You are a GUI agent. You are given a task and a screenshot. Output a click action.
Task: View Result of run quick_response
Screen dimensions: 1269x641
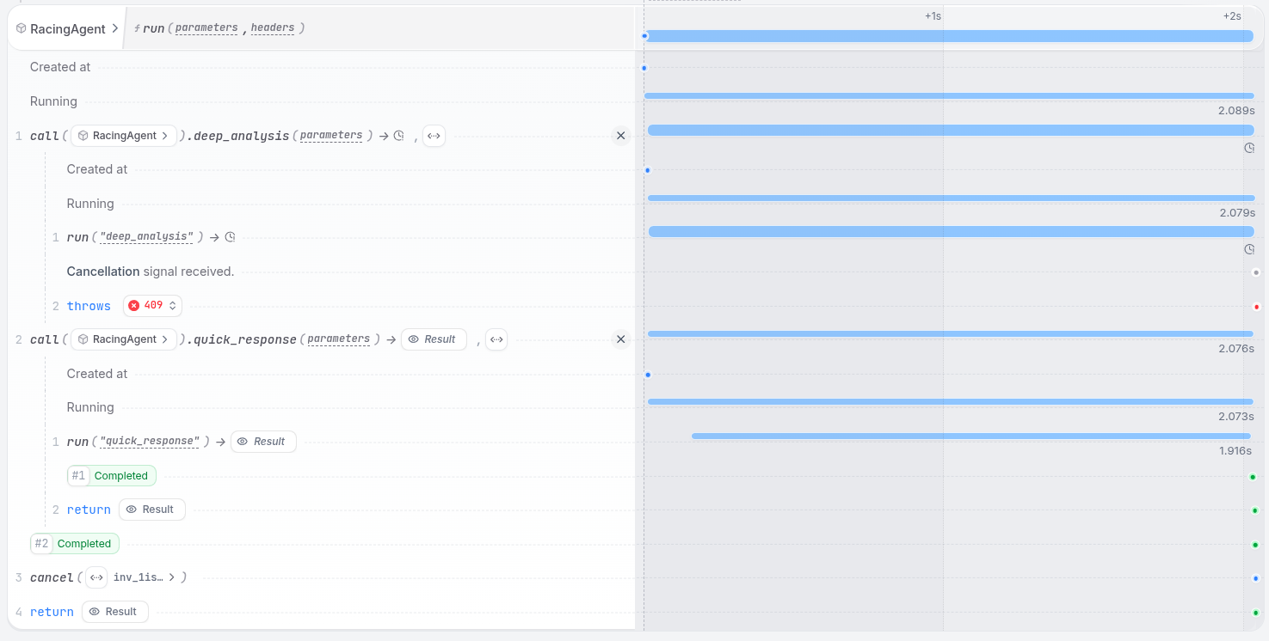click(263, 442)
